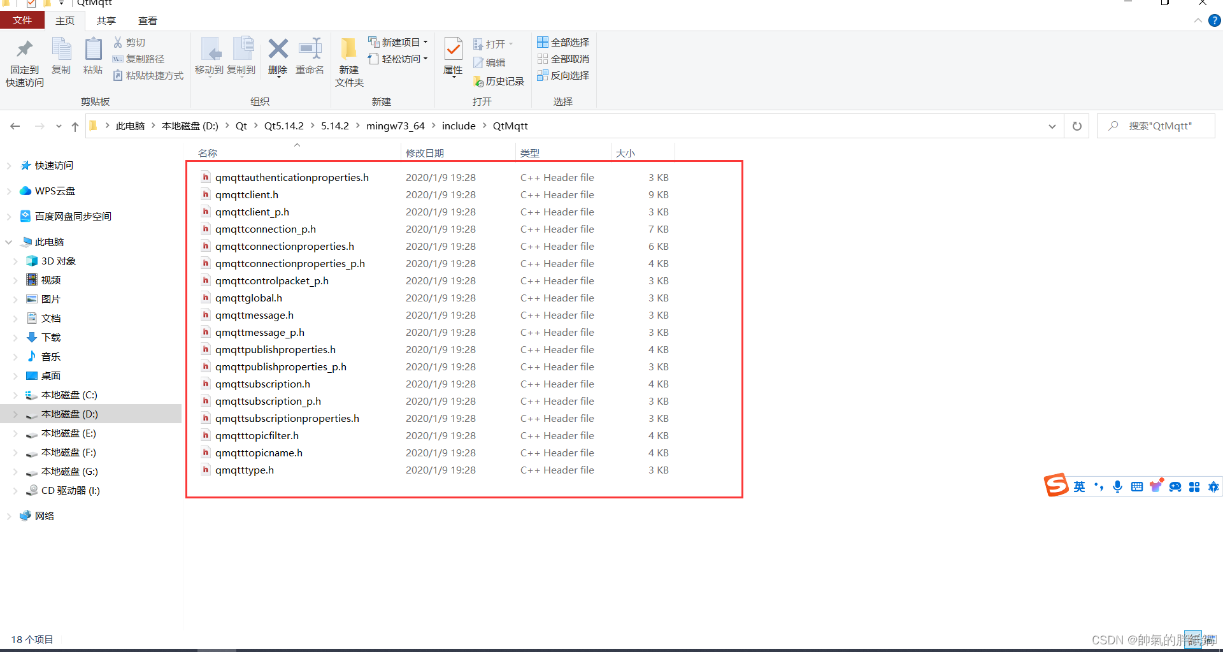
Task: Click the Edit (编辑) ribbon item
Action: pyautogui.click(x=489, y=62)
